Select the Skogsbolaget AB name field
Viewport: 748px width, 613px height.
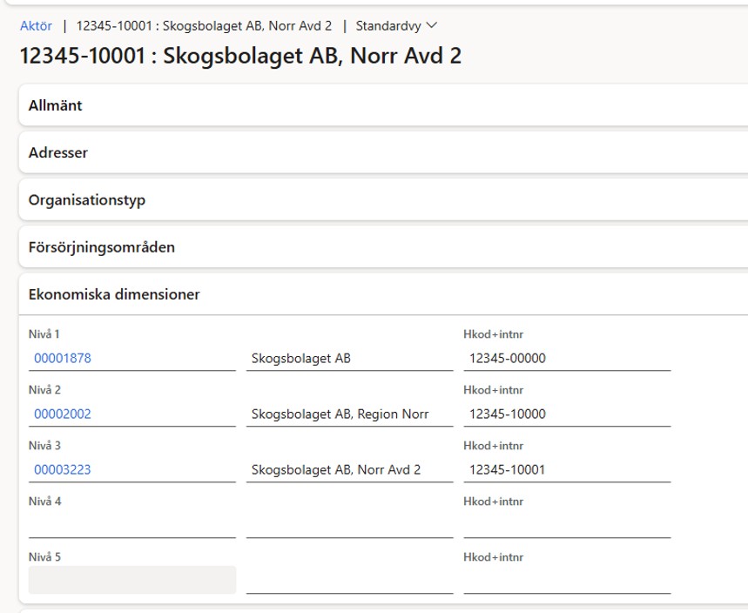(350, 358)
